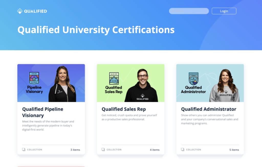Click the Qualified University Certifications heading
Viewport: 262px width, 167px height.
[96, 30]
